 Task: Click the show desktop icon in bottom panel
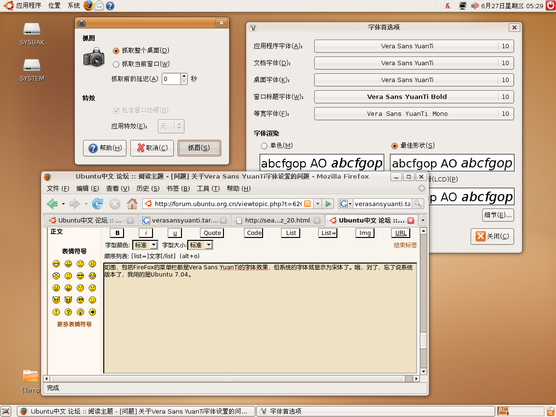(6, 411)
